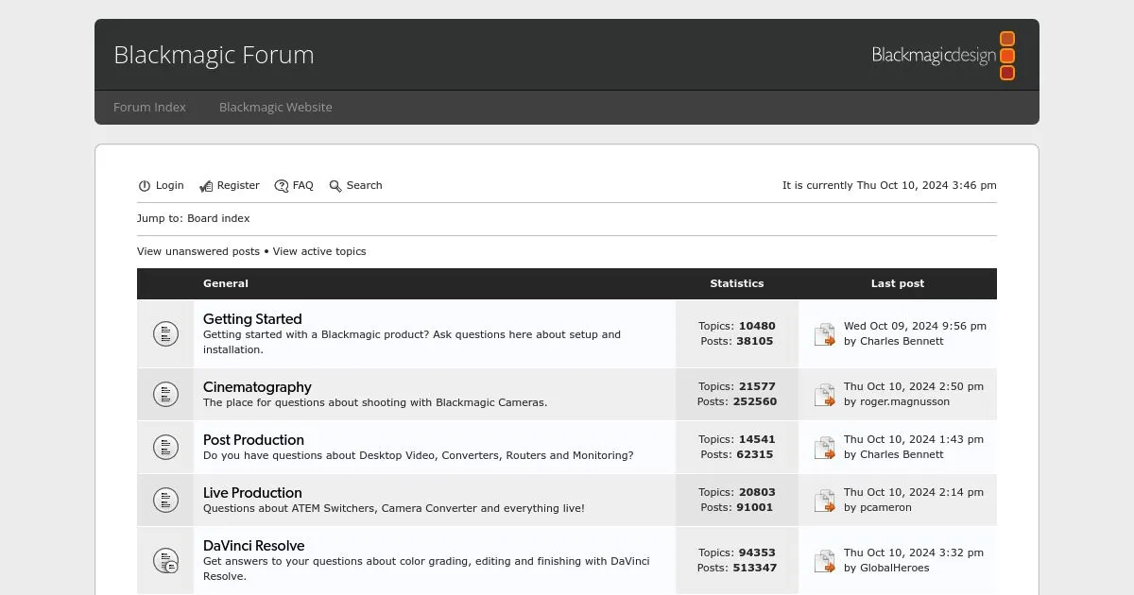Viewport: 1134px width, 595px height.
Task: Click the Login link
Action: (170, 185)
